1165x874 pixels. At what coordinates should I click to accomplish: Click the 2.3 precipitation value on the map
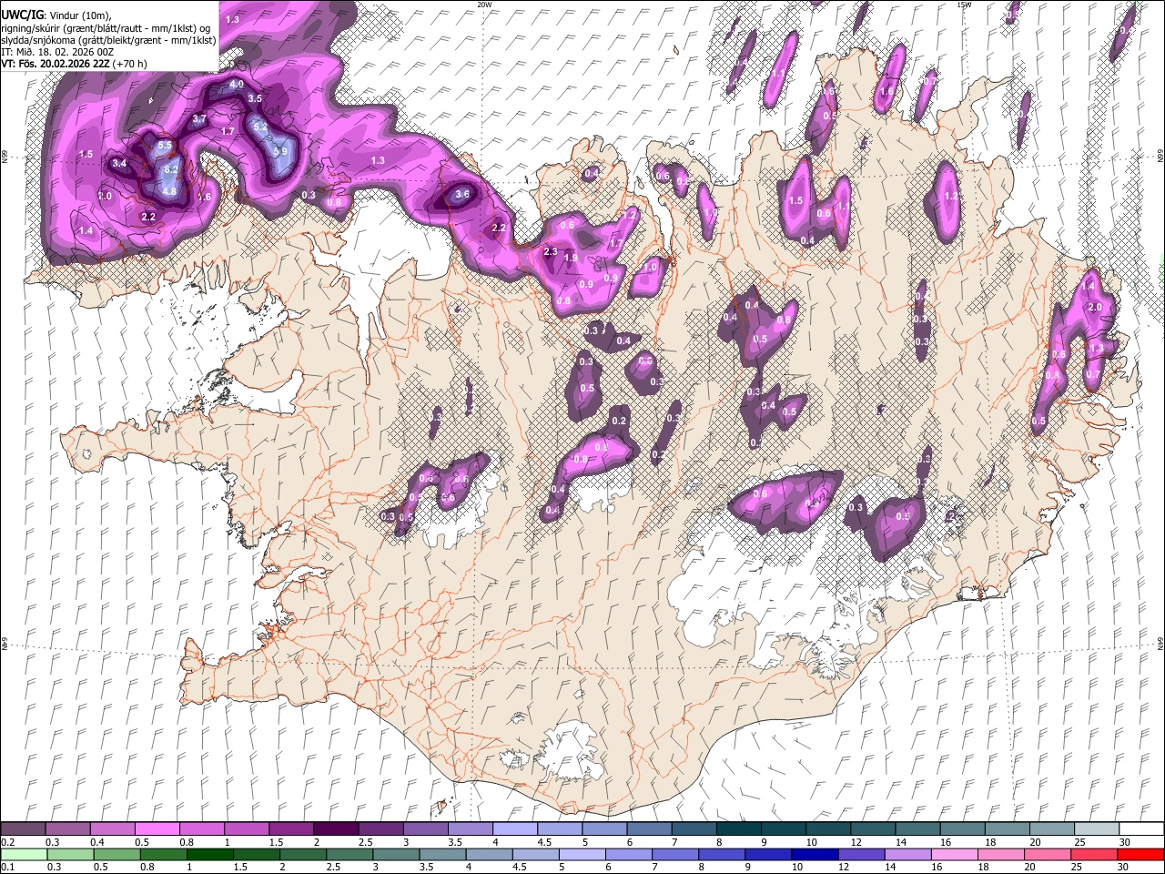(x=550, y=251)
